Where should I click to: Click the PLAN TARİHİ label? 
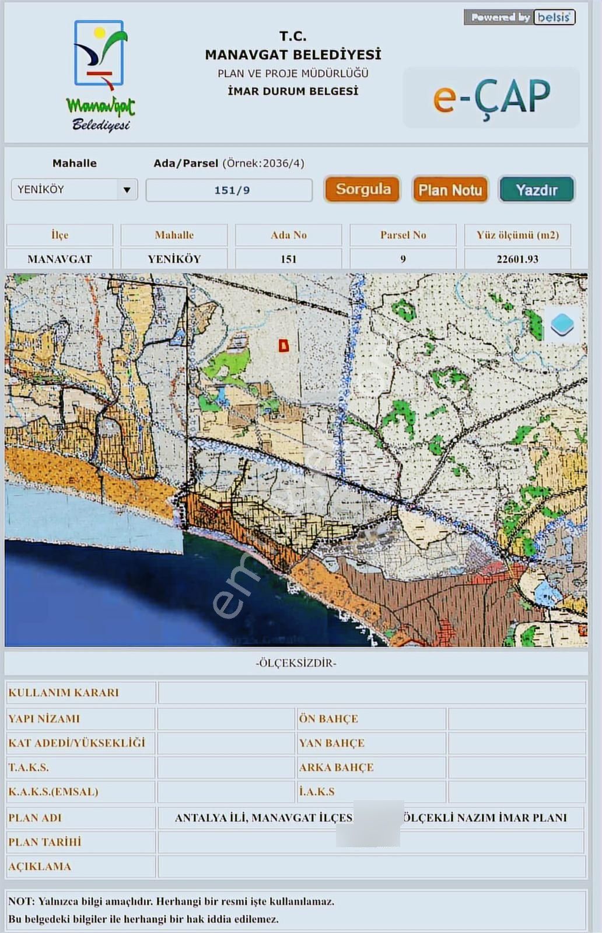pos(45,842)
